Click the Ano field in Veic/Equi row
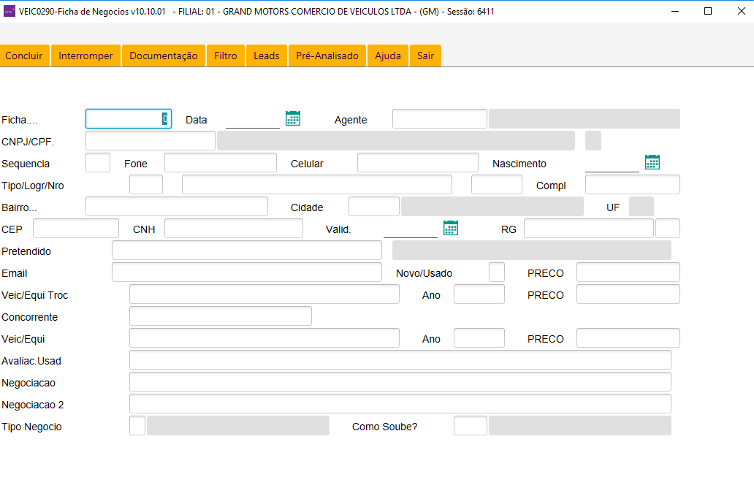This screenshot has width=754, height=477. (479, 338)
